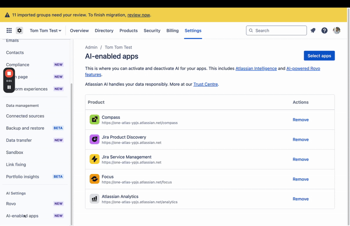
Task: Open the app switcher grid icon
Action: [x=9, y=31]
